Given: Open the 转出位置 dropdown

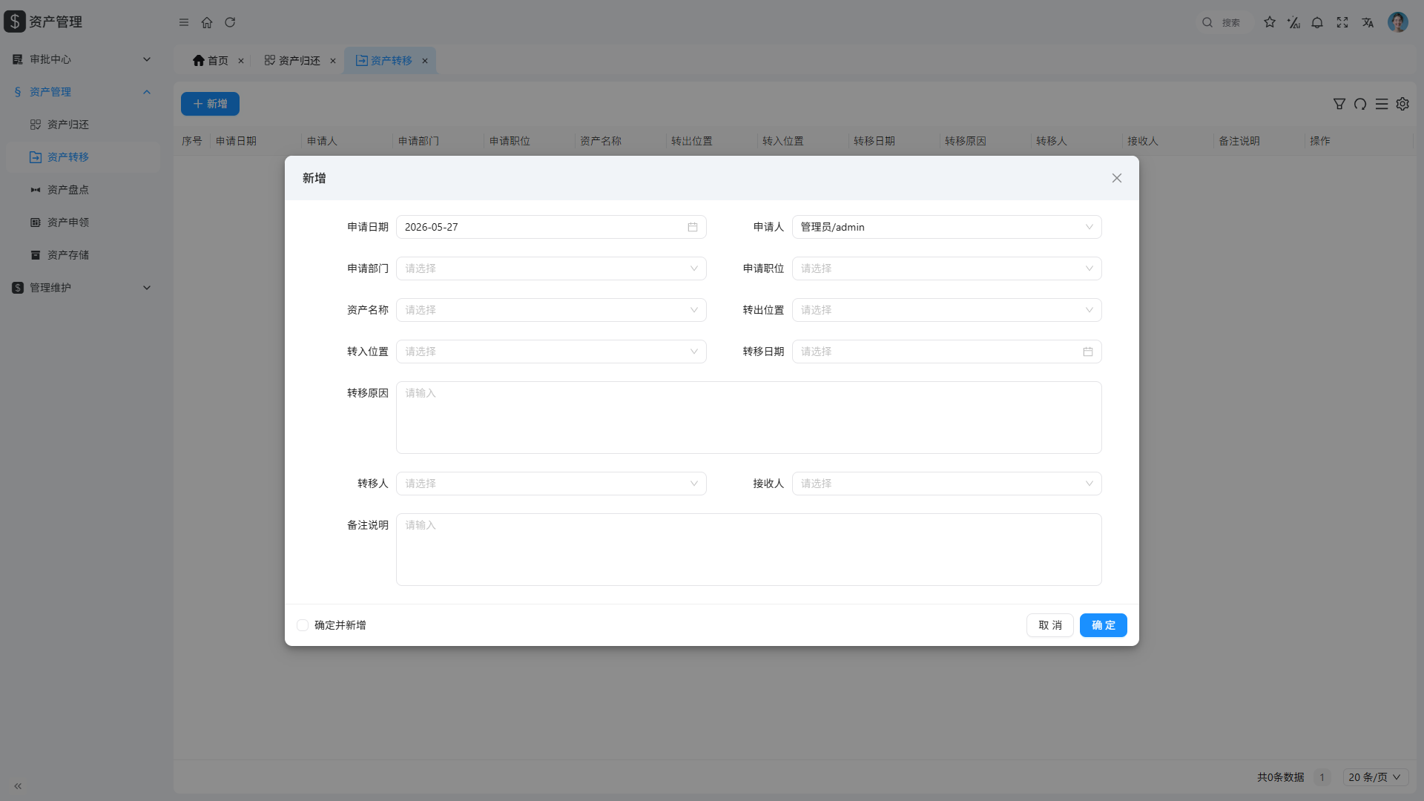Looking at the screenshot, I should 946,310.
